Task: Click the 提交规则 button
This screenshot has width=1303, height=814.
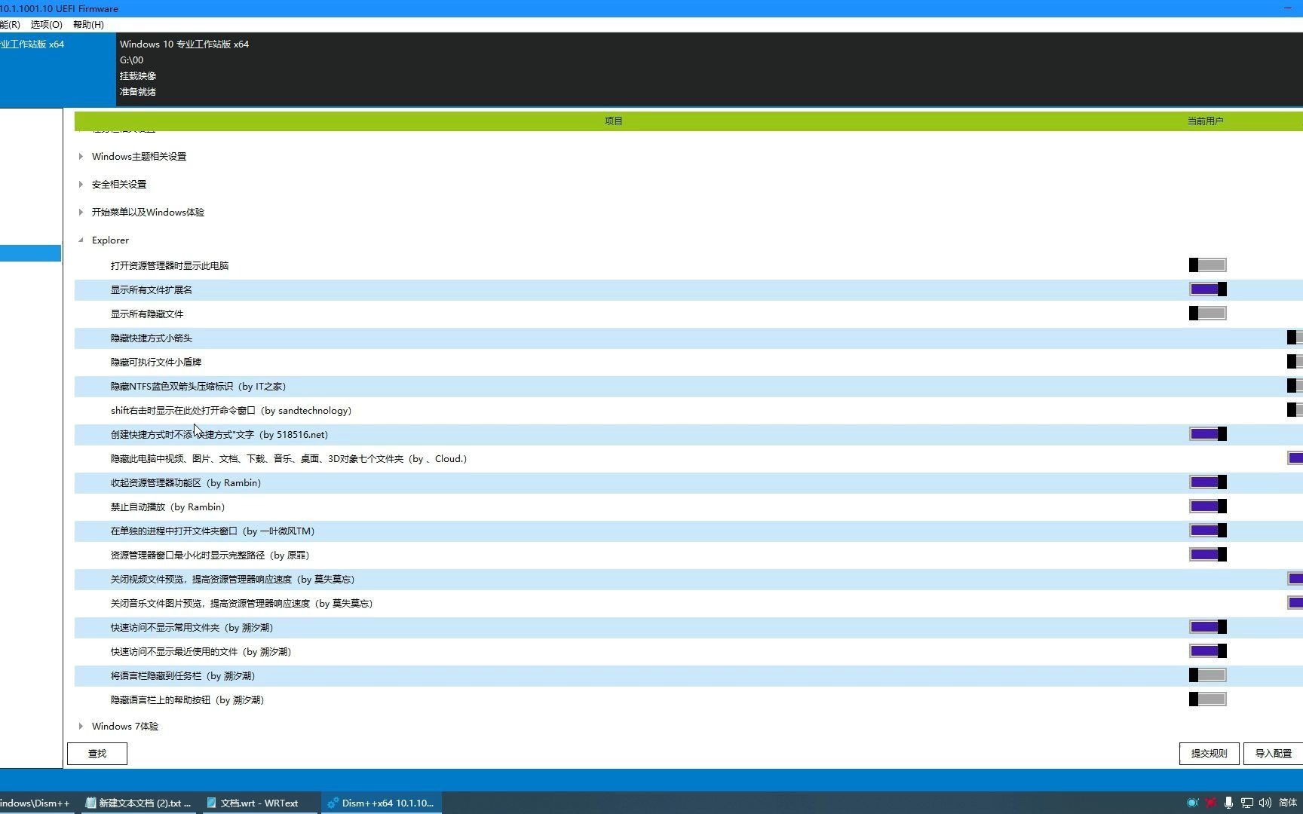Action: point(1209,754)
